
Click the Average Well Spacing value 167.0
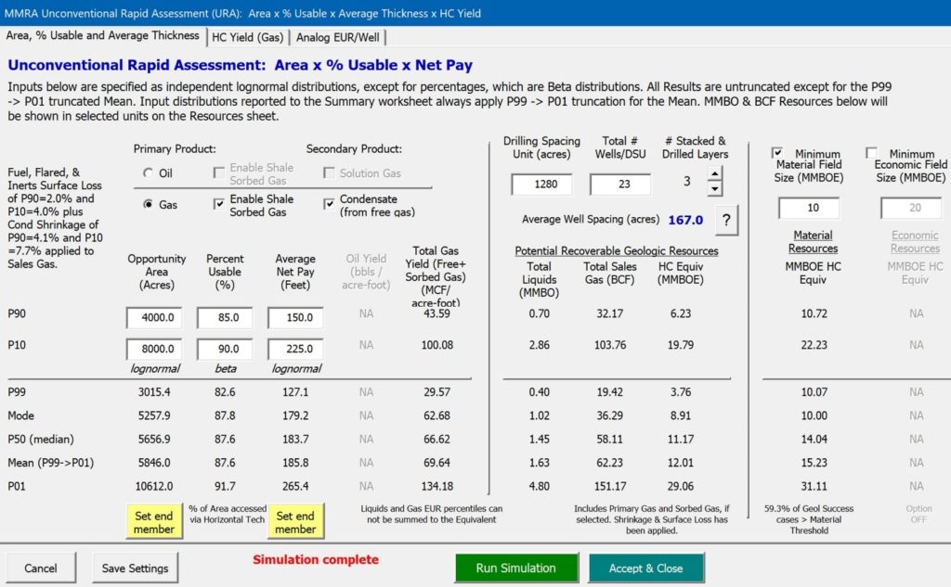(685, 220)
